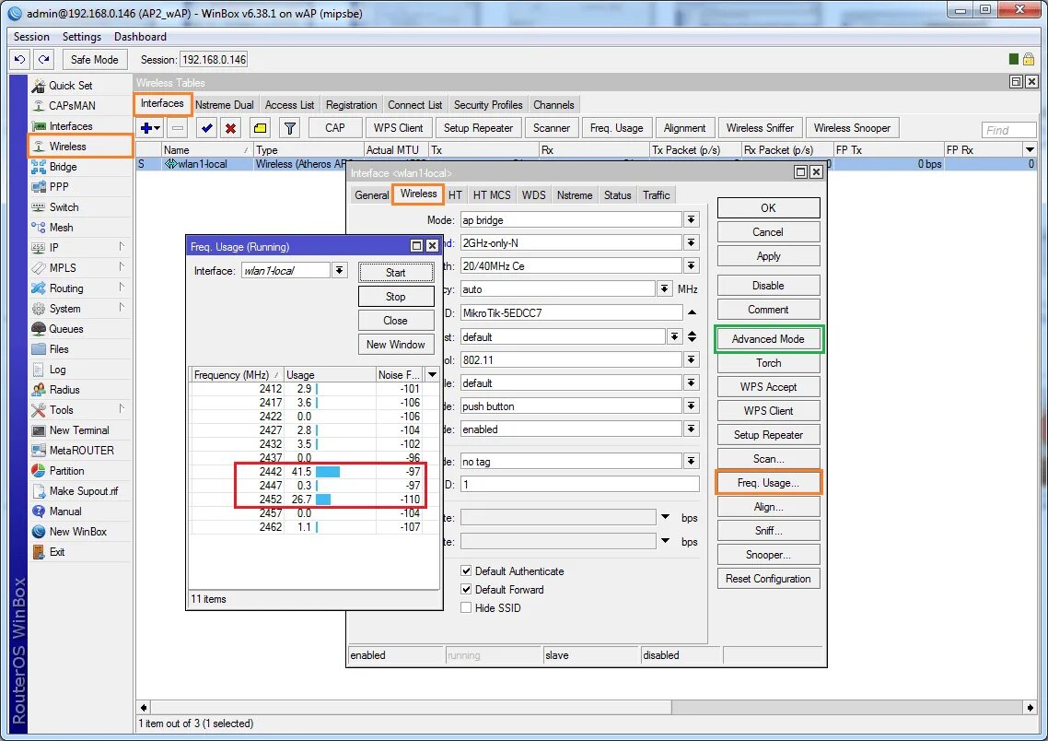
Task: Click the Frequency (MHz) column header
Action: point(237,374)
